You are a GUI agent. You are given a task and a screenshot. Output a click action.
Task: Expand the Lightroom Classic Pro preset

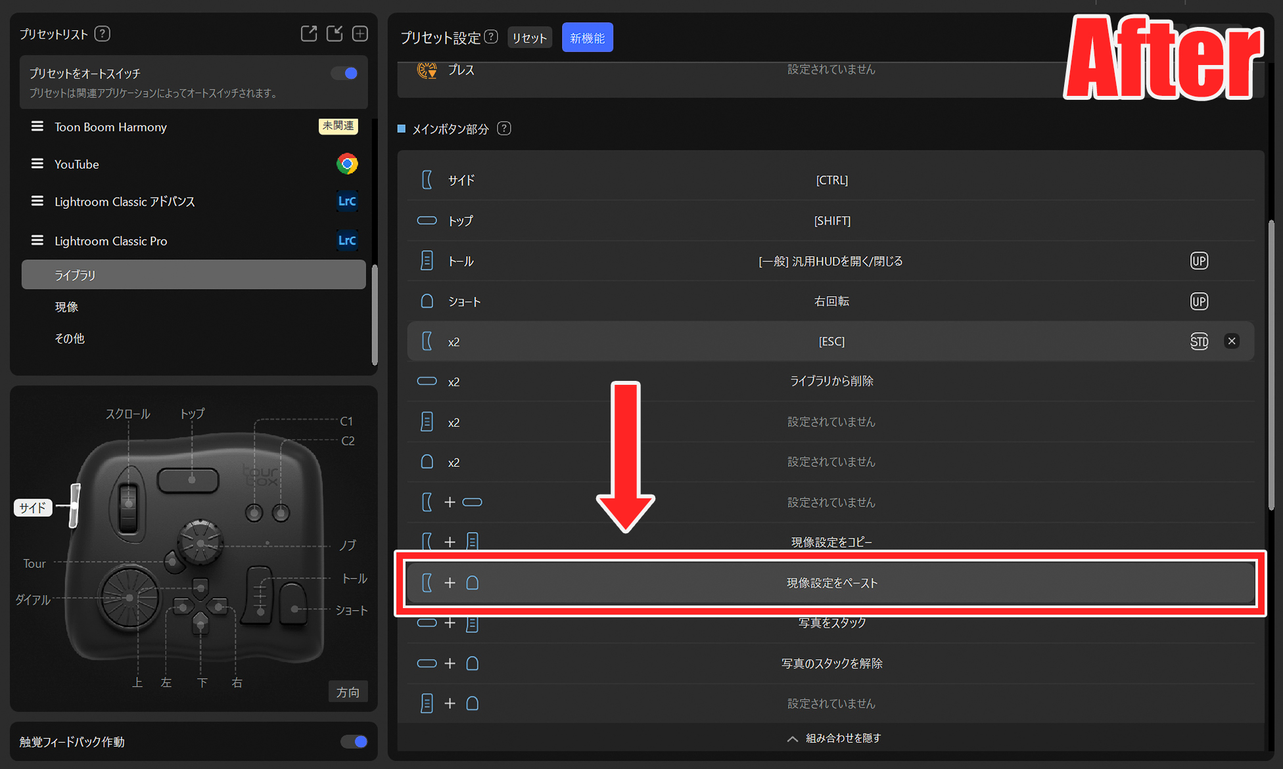[110, 241]
